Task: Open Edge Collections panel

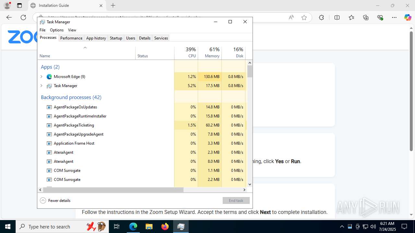Action: point(366,17)
